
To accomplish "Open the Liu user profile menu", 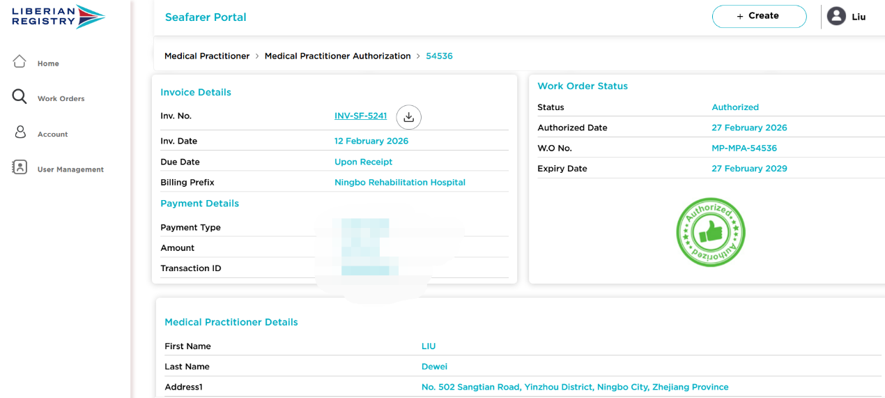I will point(858,17).
